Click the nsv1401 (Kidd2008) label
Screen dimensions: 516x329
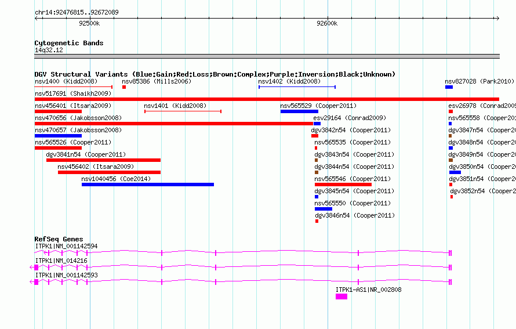click(x=175, y=106)
